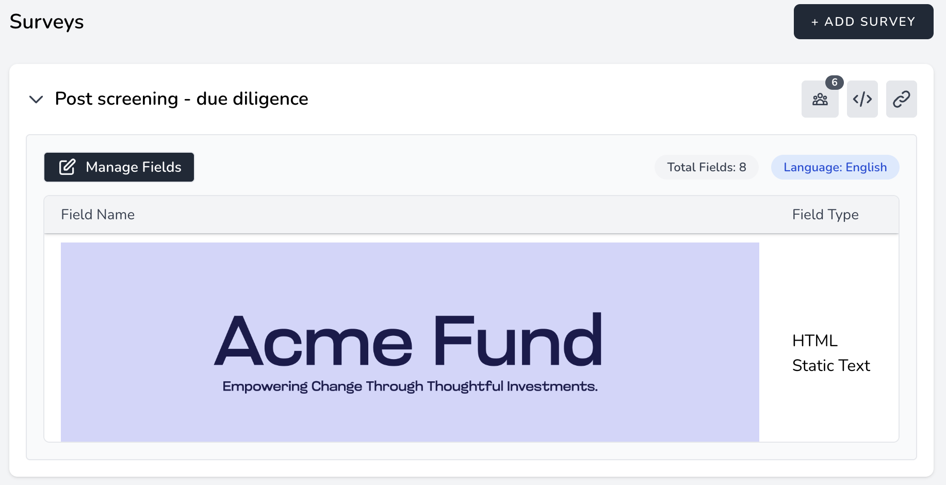
Task: Click the pencil edit icon on Manage Fields
Action: 68,167
